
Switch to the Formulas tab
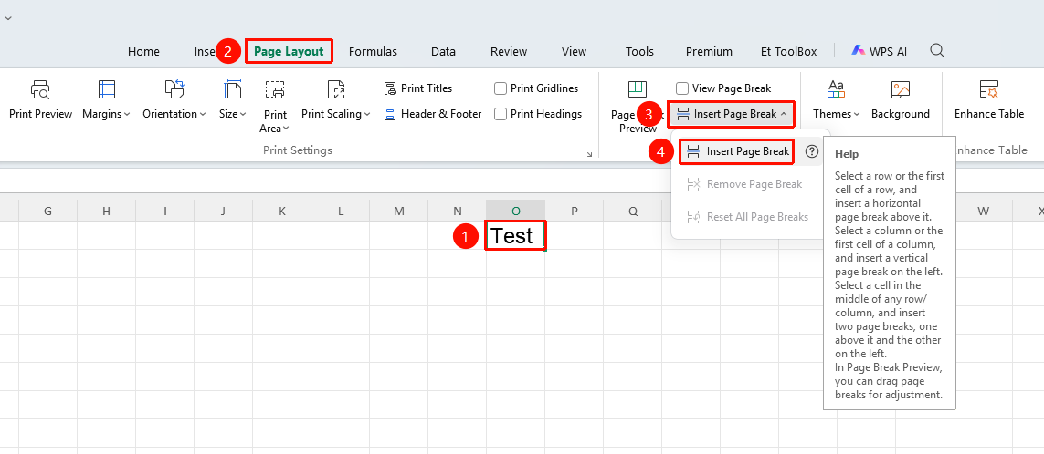[x=373, y=51]
